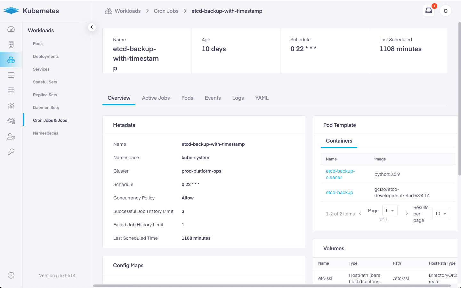Open the etcd-backup container link
This screenshot has width=461, height=288.
(x=339, y=192)
